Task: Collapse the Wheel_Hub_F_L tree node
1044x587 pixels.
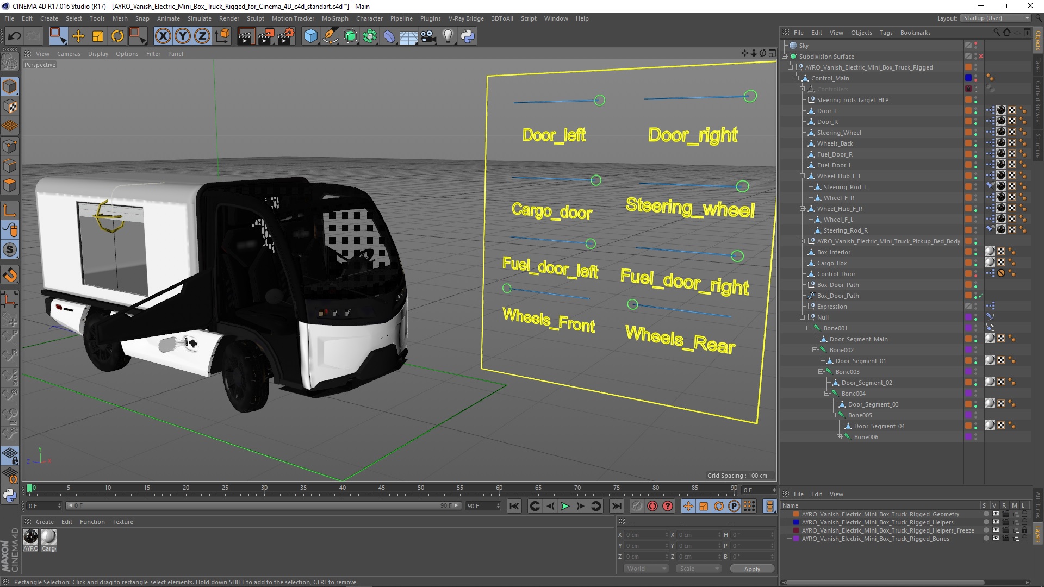Action: tap(803, 176)
